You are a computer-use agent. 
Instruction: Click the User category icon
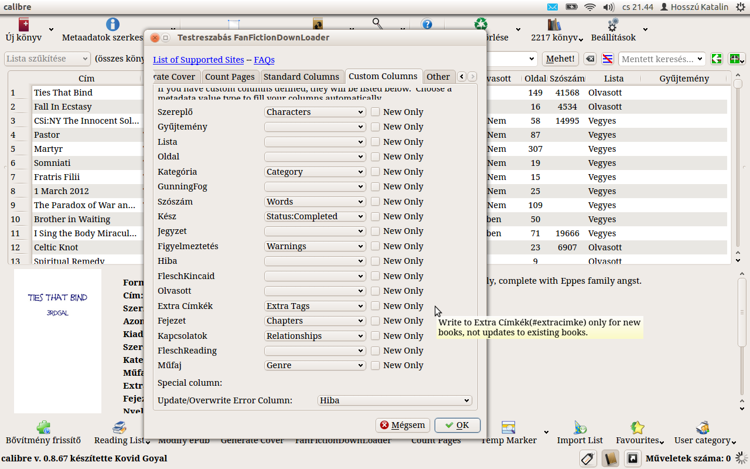tap(702, 427)
